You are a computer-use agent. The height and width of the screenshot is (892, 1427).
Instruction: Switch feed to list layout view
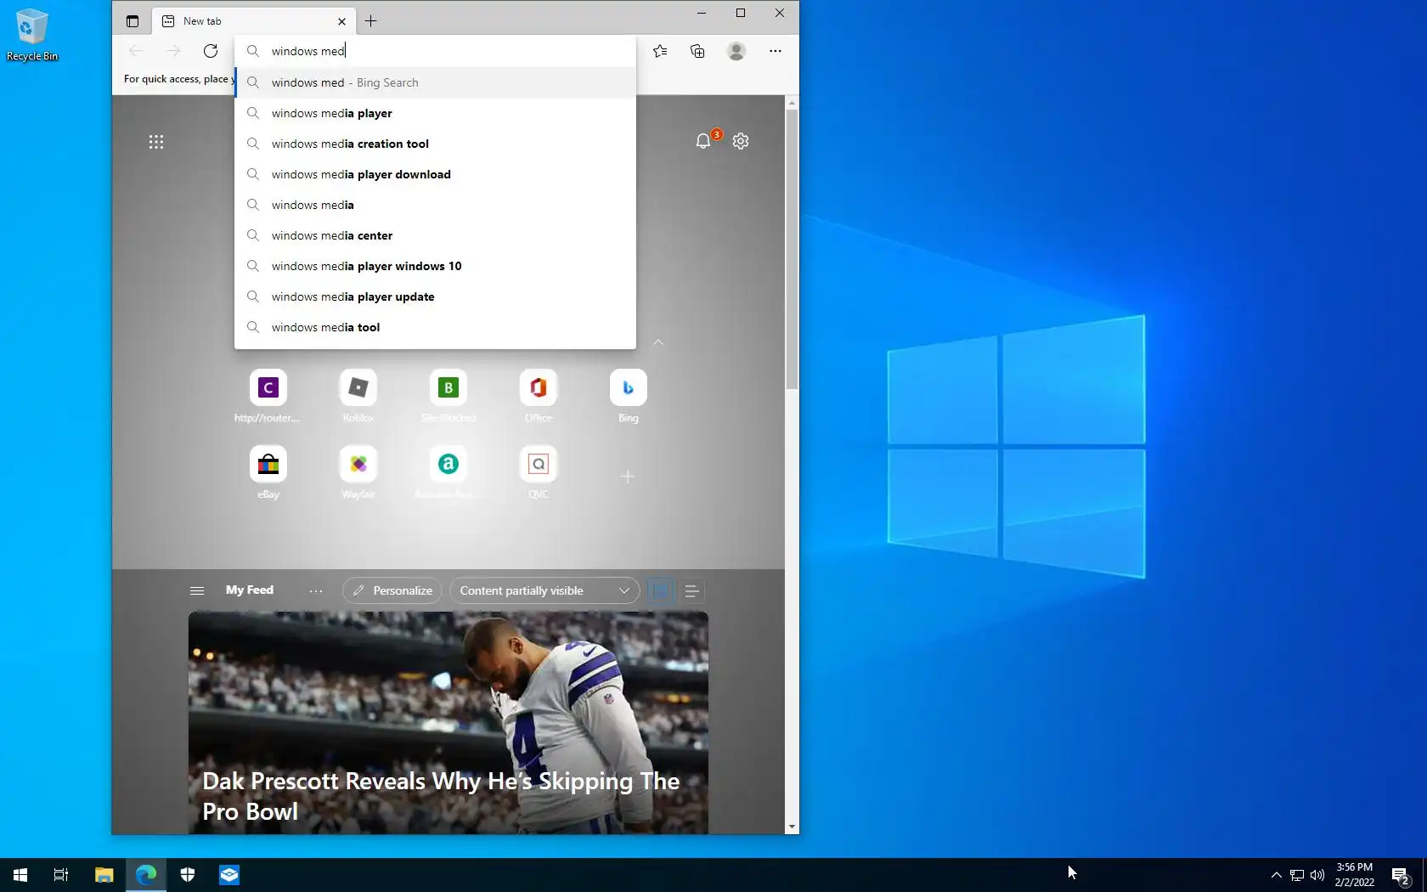pyautogui.click(x=691, y=590)
